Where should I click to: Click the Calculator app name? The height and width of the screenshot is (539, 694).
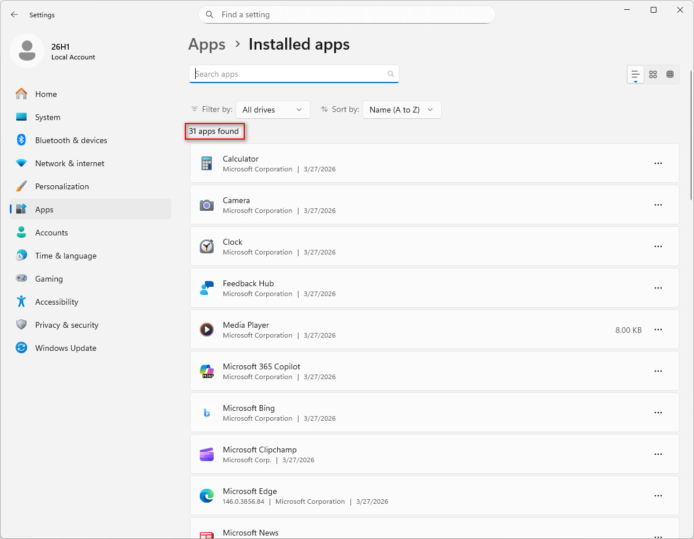(241, 159)
